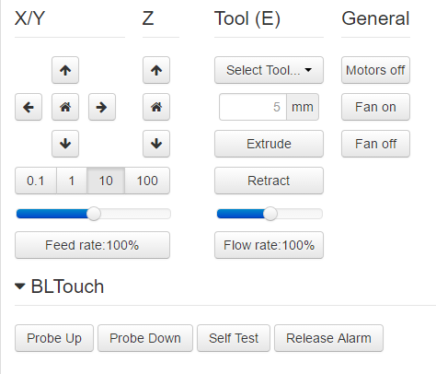
Task: Click the extrusion length mm field
Action: coord(253,107)
